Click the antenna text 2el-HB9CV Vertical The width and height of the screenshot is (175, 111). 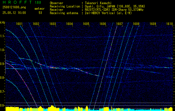[x=100, y=13]
